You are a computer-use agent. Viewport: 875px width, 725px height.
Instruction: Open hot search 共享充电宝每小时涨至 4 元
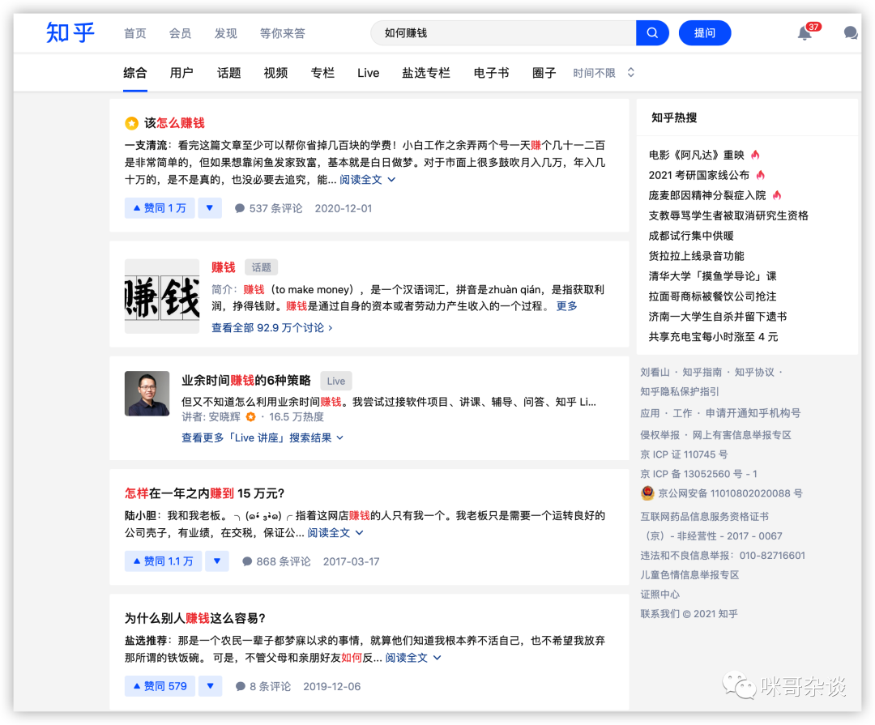pos(713,336)
